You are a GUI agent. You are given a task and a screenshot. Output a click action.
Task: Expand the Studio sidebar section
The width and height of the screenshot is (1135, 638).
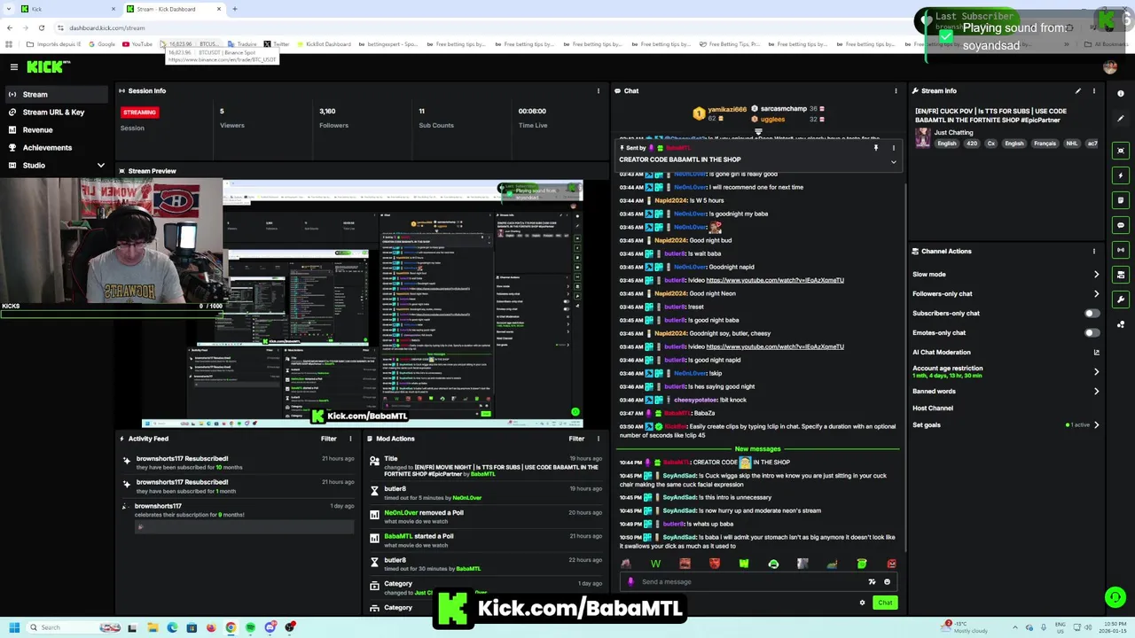100,166
